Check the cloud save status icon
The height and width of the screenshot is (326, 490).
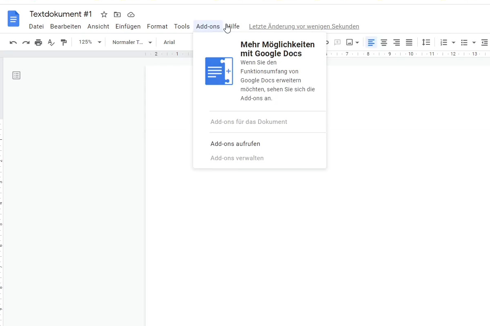point(131,15)
